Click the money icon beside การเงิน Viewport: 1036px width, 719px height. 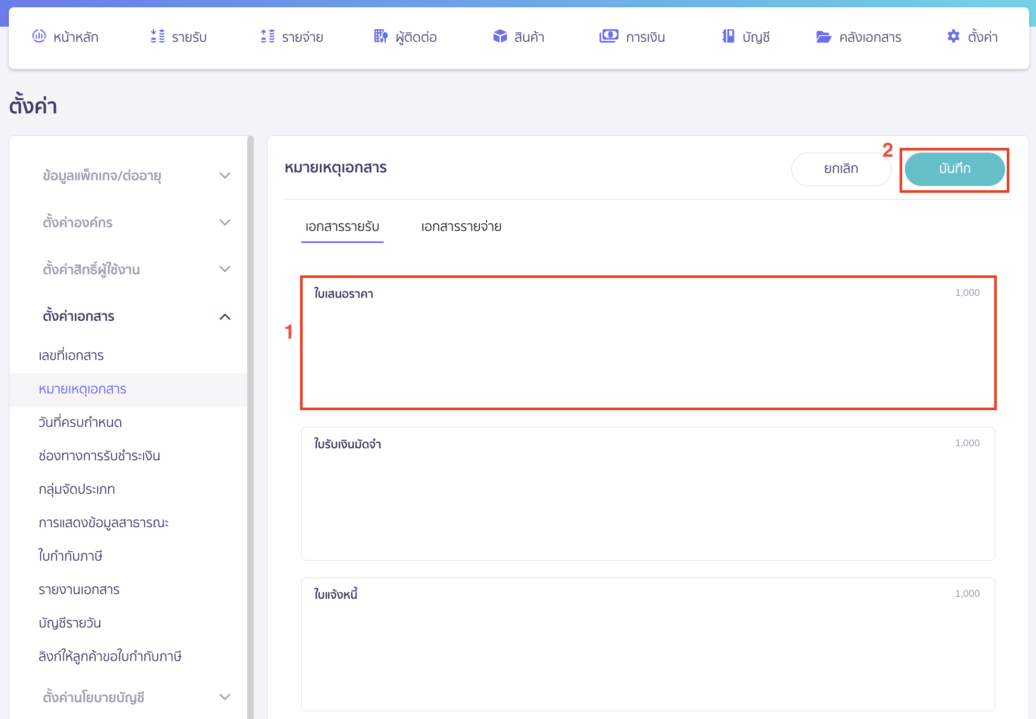(x=608, y=36)
